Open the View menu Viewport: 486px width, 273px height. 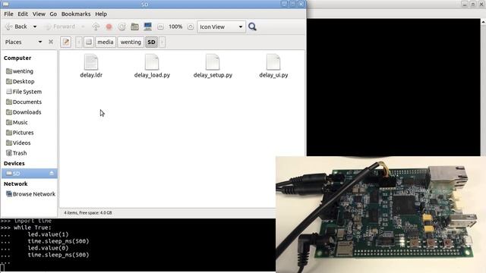[39, 14]
